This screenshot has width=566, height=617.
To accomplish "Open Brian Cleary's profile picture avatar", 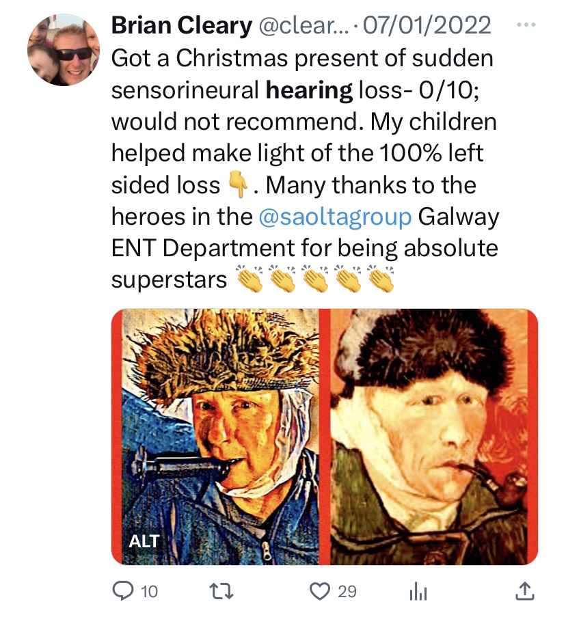I will click(64, 49).
